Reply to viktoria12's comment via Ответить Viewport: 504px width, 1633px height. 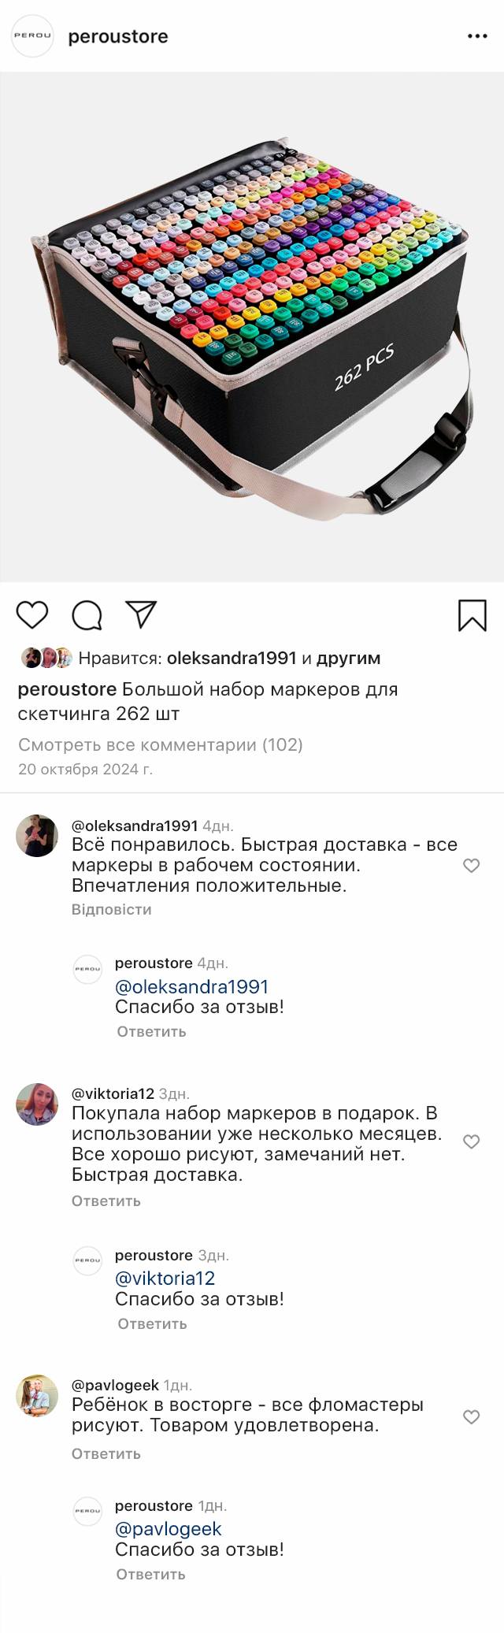coord(106,1201)
